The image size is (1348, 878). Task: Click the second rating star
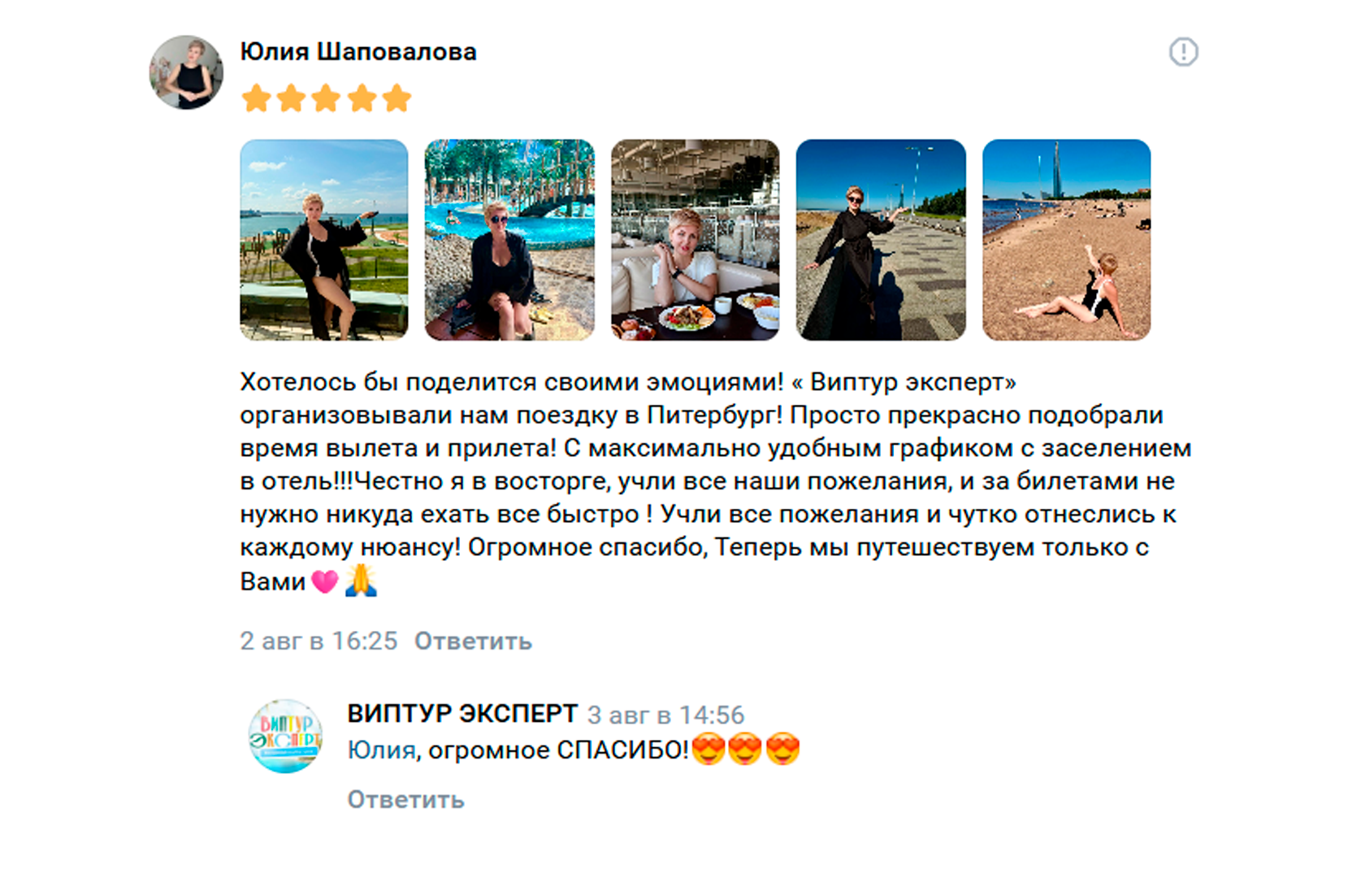[x=291, y=98]
